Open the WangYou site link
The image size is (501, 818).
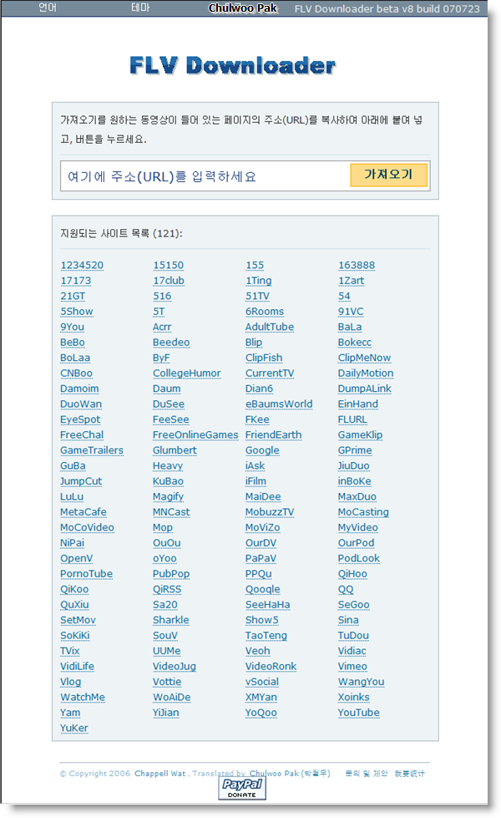[361, 682]
